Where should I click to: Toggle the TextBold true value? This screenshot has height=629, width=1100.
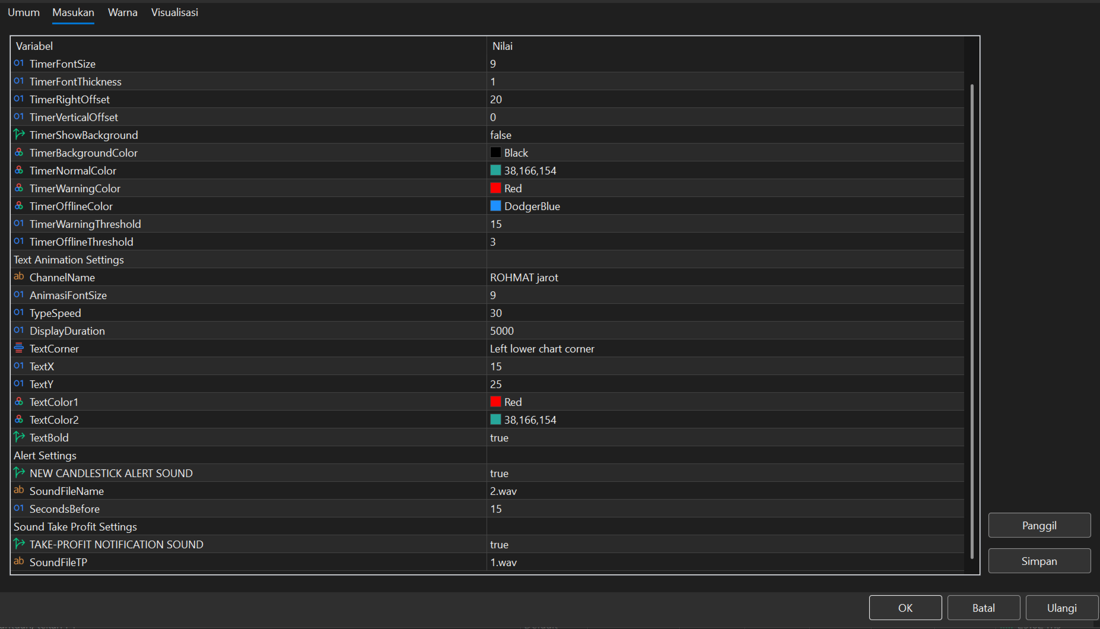click(x=725, y=437)
